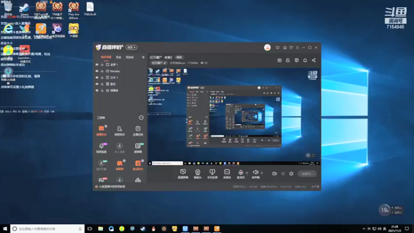Select the third scene tab
414x233 pixels.
(x=130, y=57)
